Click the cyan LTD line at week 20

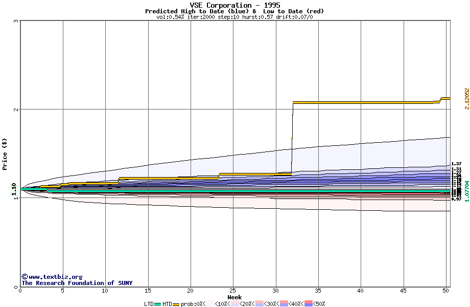pos(191,191)
